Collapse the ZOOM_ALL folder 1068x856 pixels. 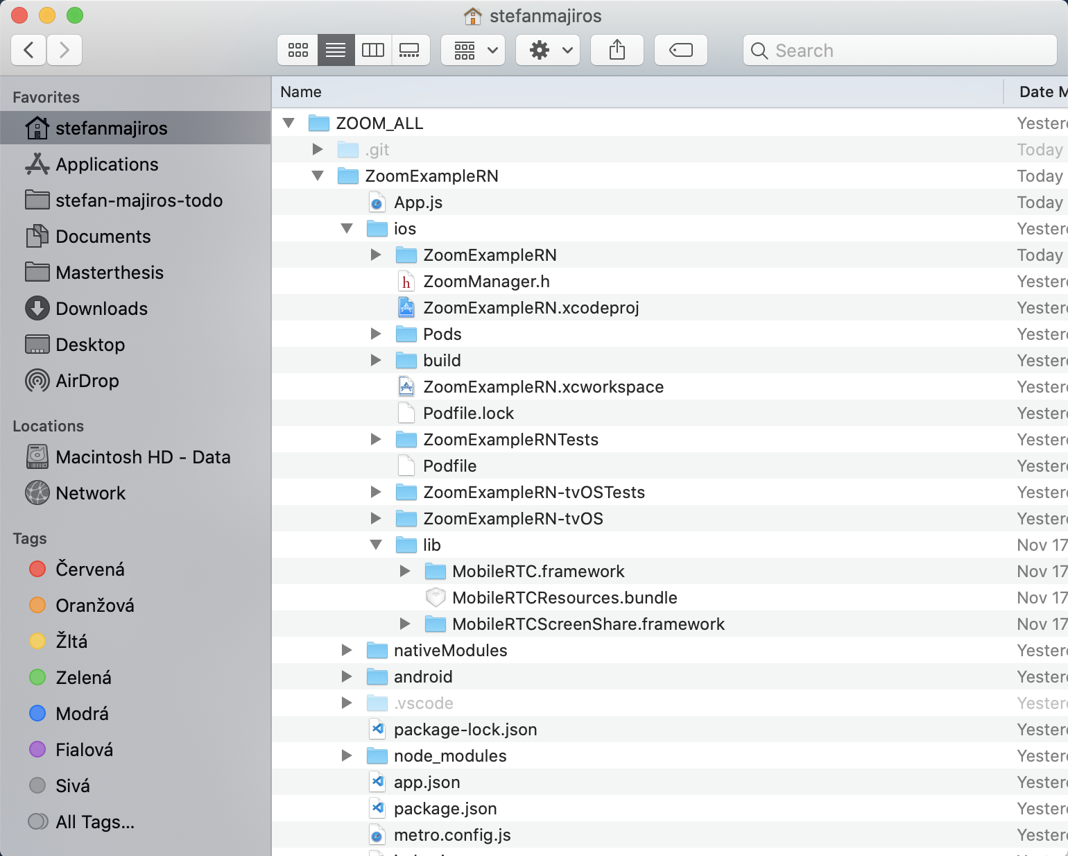289,123
